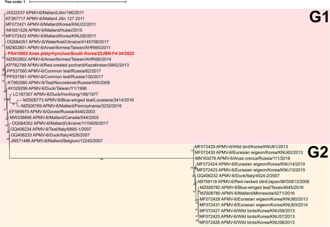Select KP762799 Red-crested pochard/Kazakhstan label
Screen dimensions: 330x227
(68, 65)
